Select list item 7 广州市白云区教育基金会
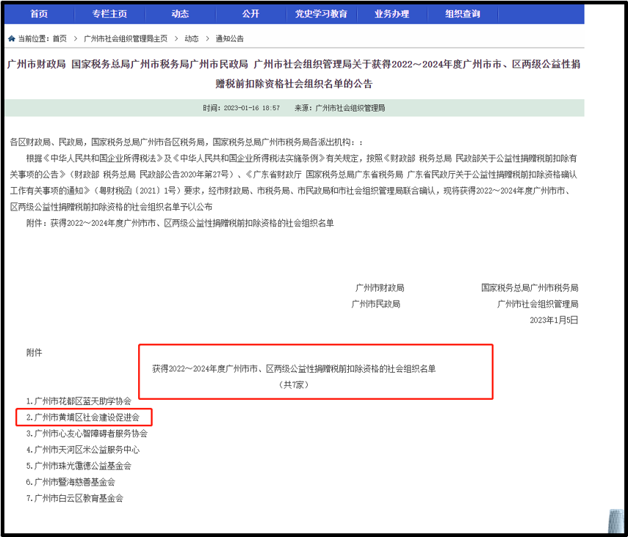 (74, 498)
